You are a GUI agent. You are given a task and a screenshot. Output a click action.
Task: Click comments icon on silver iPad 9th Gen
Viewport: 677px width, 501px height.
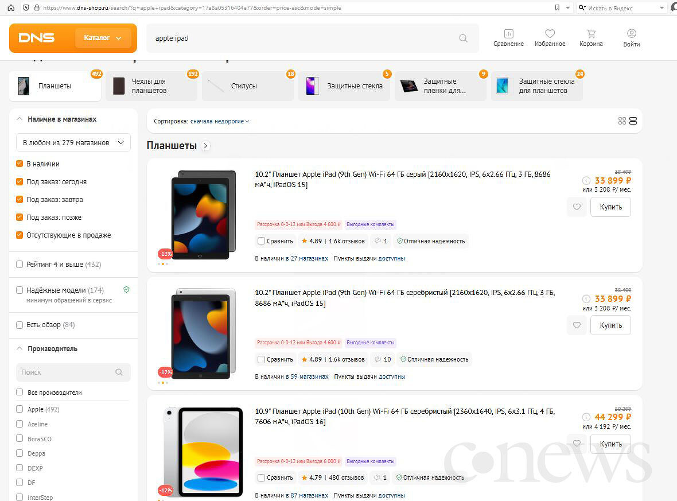(x=378, y=359)
